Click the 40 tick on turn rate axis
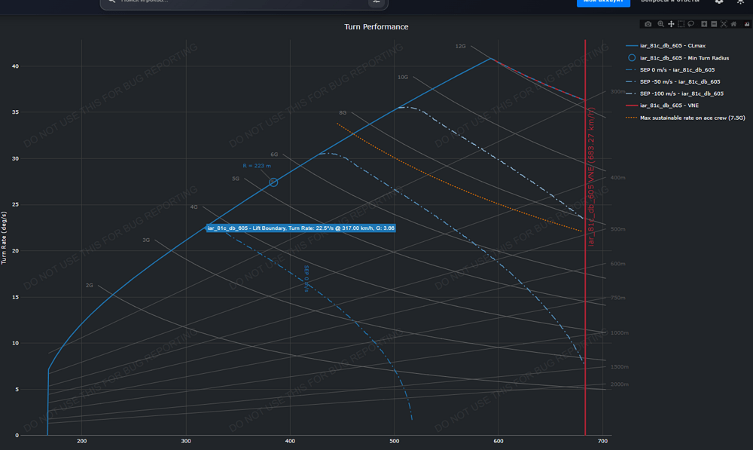 pyautogui.click(x=15, y=66)
